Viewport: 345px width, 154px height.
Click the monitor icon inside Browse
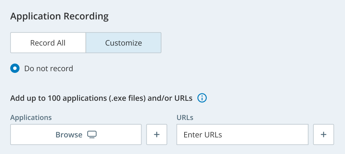(92, 135)
